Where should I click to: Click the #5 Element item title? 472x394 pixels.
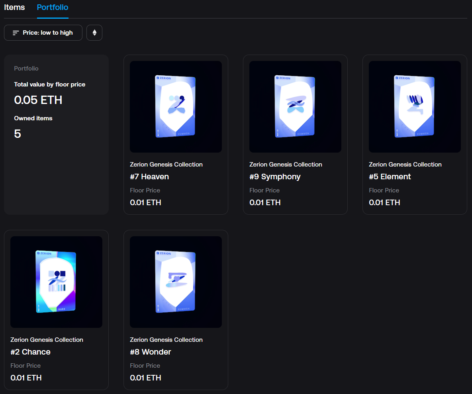click(390, 176)
